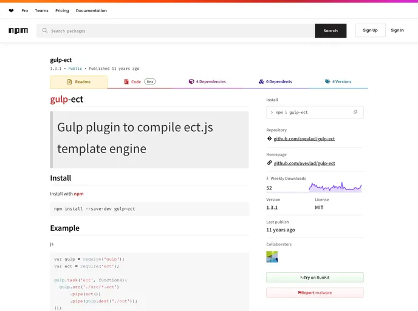
Task: Click the weekly downloads count 52
Action: coord(269,188)
